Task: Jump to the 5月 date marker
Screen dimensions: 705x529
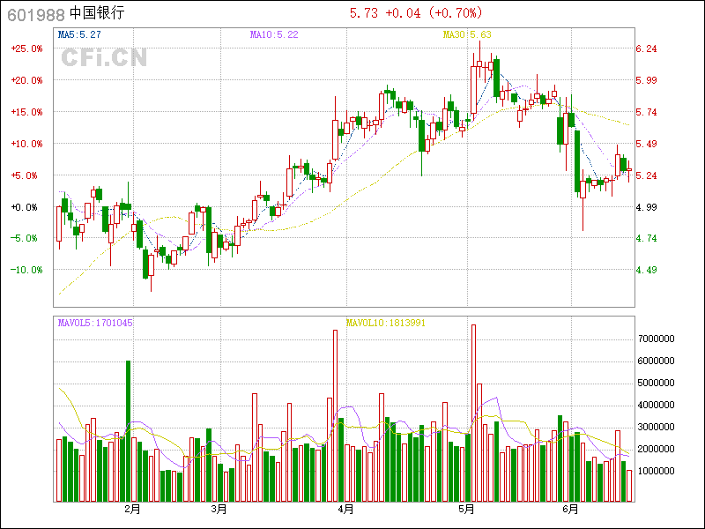Action: (467, 509)
